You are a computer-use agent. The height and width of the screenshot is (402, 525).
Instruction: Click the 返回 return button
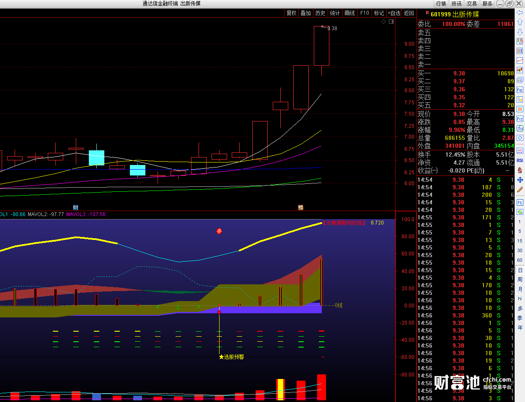click(x=409, y=13)
